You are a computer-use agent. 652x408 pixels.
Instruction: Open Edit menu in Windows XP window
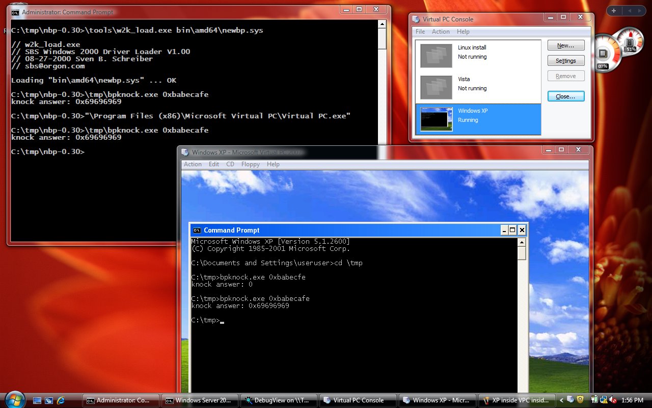click(214, 164)
